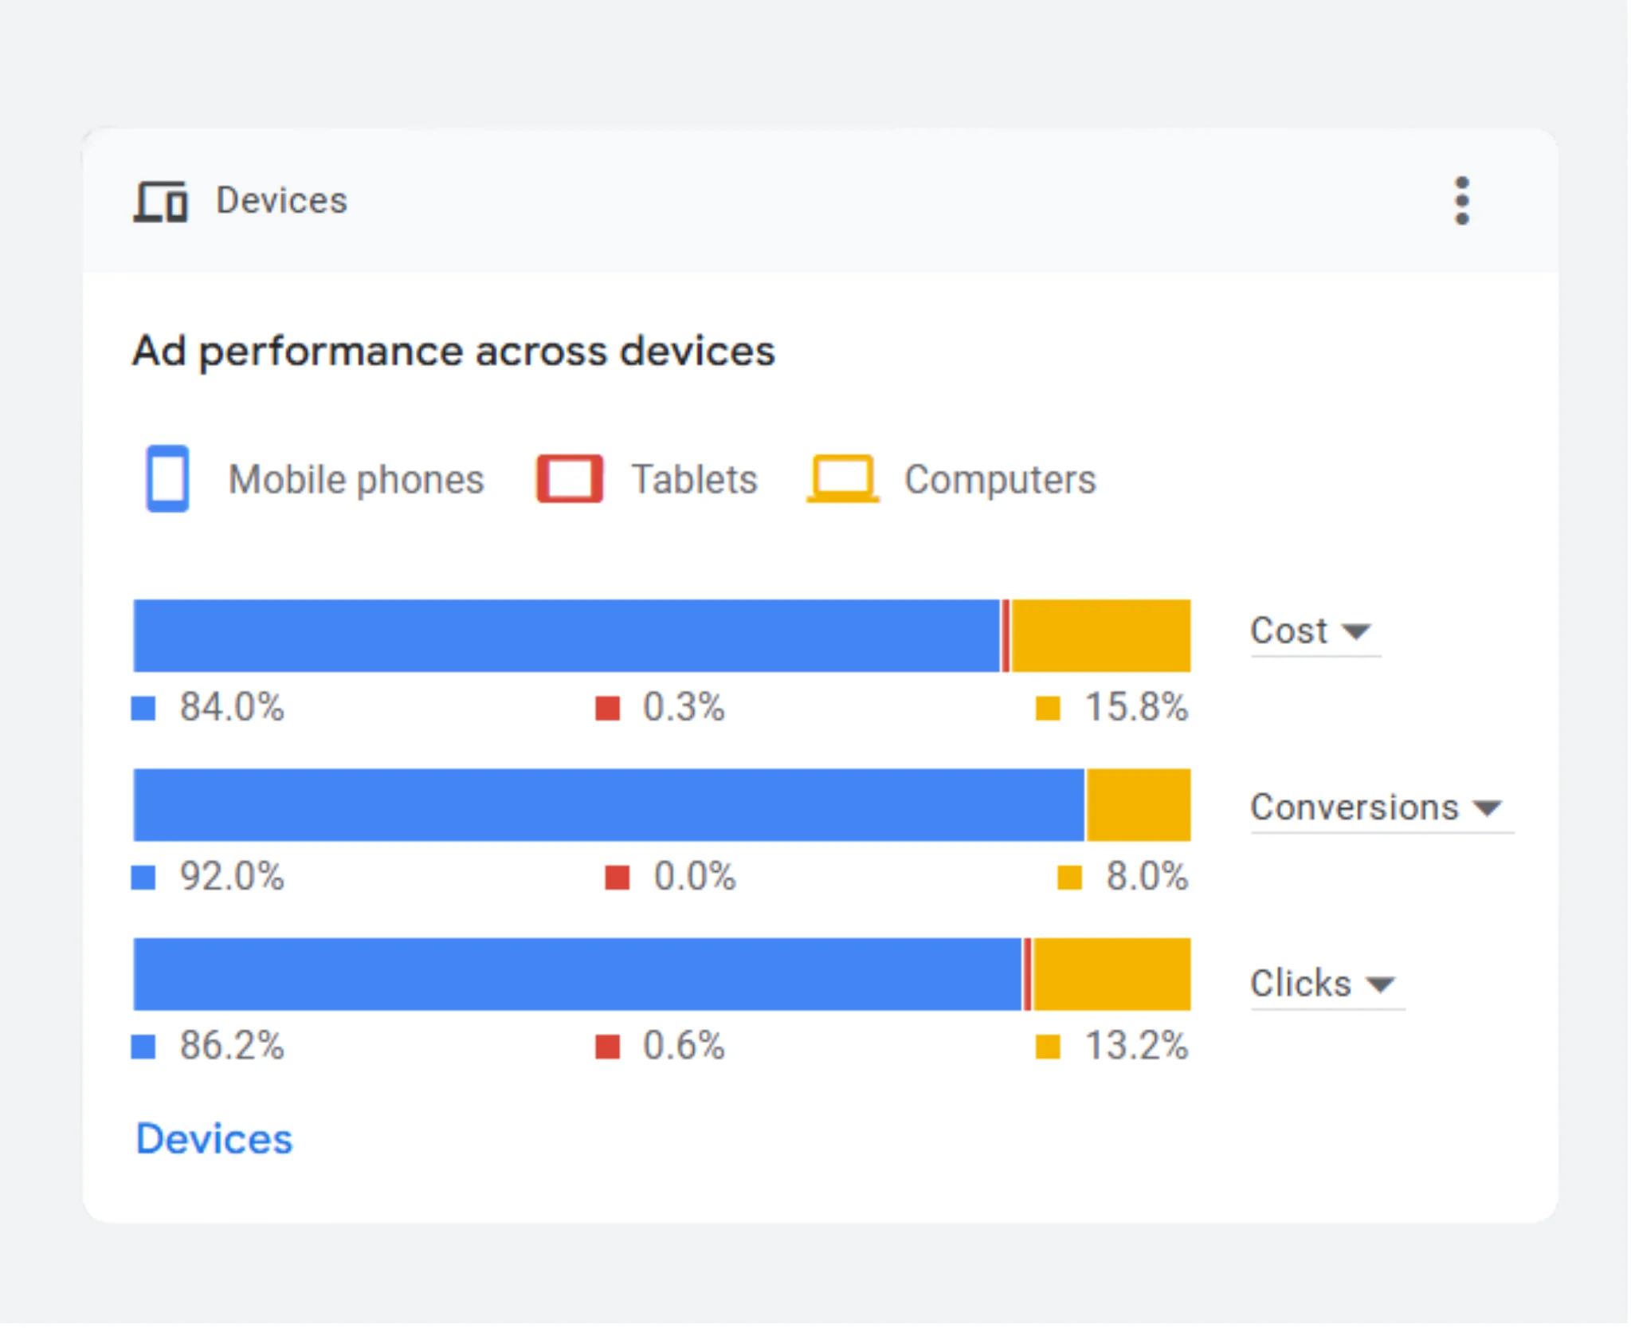
Task: Click blue swatch beside 84.0% cost
Action: (143, 708)
